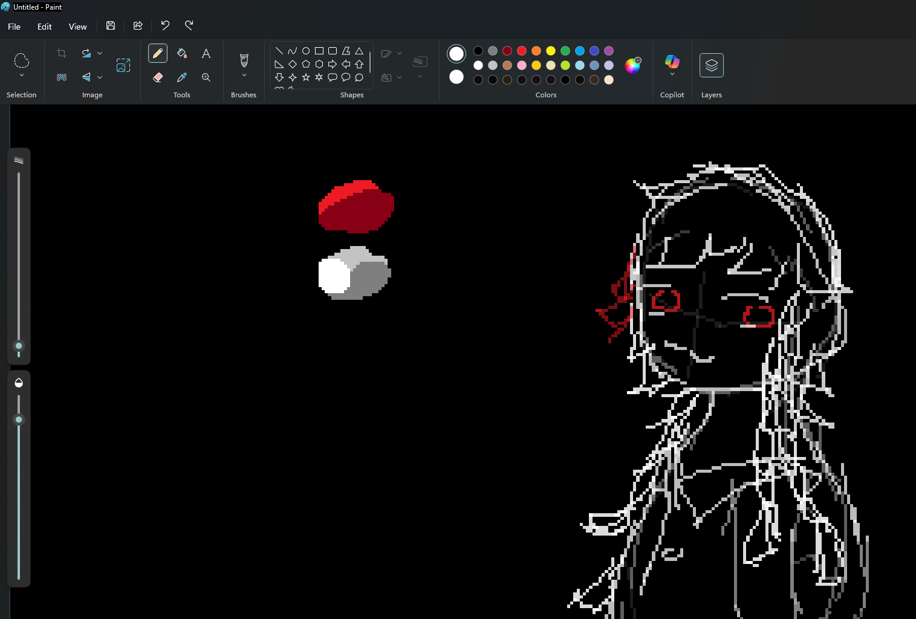Click the brush size slider handle
Viewport: 916px width, 619px height.
point(19,346)
